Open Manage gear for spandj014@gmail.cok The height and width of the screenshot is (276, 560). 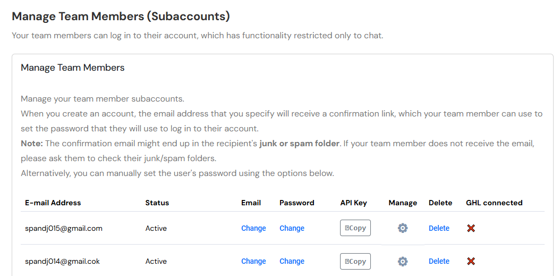tap(403, 261)
